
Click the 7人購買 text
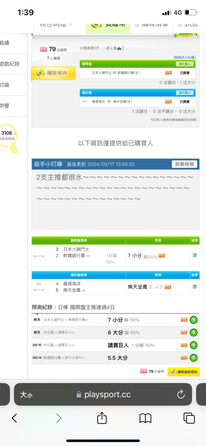click(x=54, y=58)
